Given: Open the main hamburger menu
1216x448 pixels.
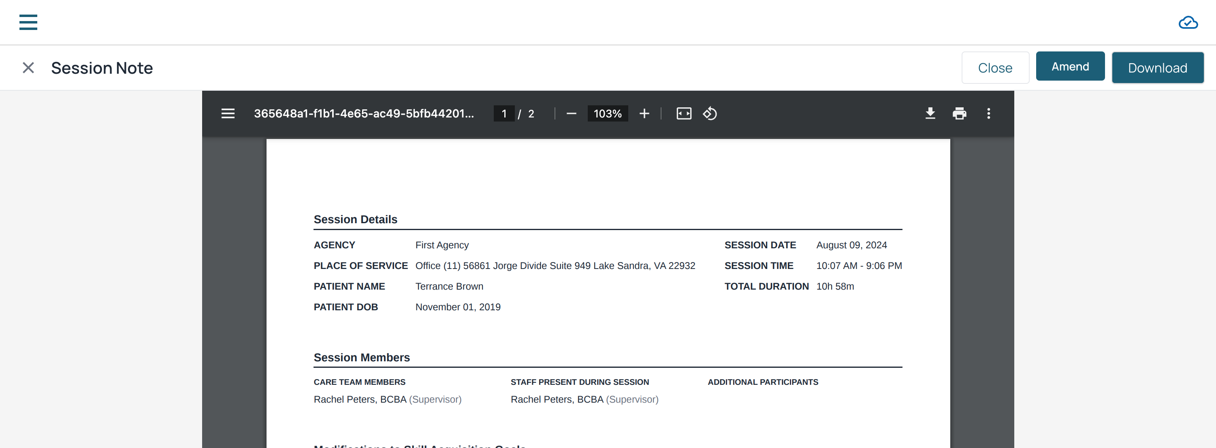Looking at the screenshot, I should click(x=28, y=22).
